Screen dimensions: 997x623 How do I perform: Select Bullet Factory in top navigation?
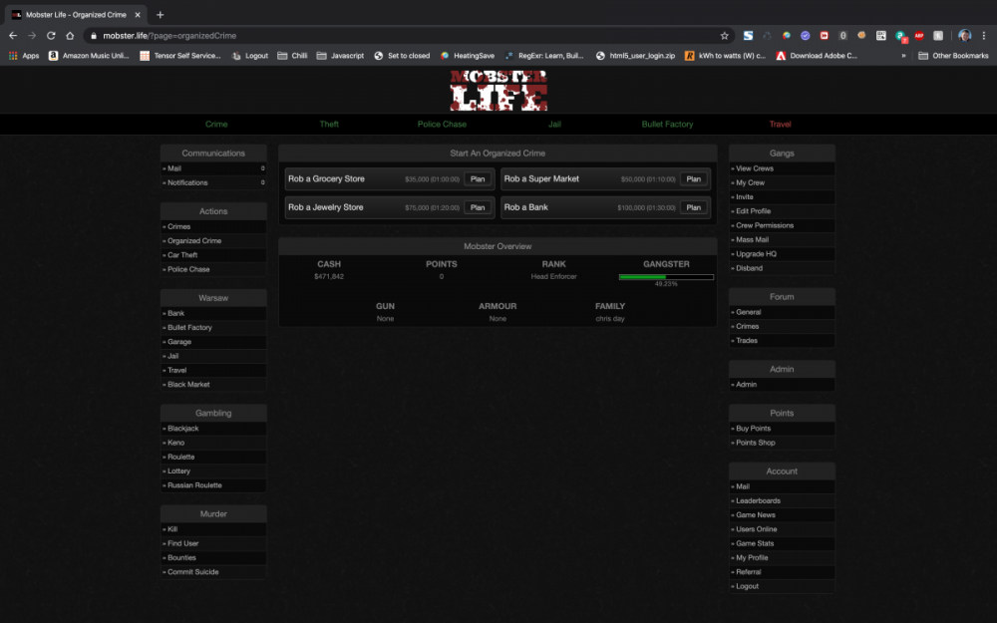click(667, 125)
